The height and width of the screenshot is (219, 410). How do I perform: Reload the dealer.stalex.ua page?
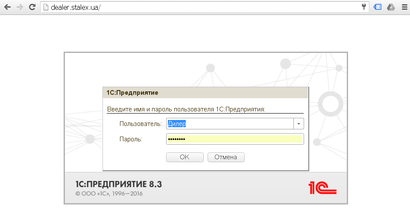[x=32, y=7]
